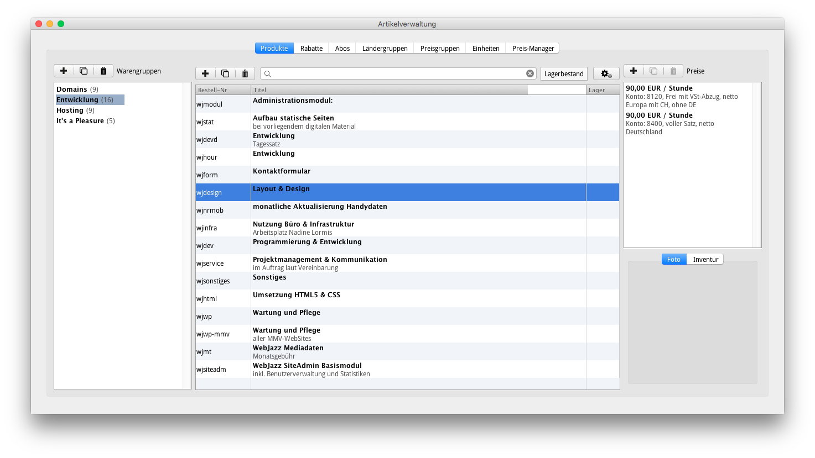Select the wjhour Entwicklung row

coord(407,157)
